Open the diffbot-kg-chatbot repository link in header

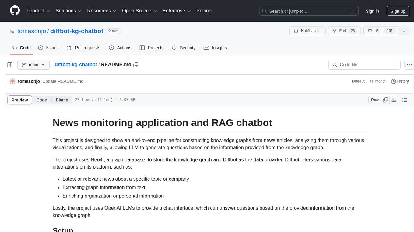[77, 31]
